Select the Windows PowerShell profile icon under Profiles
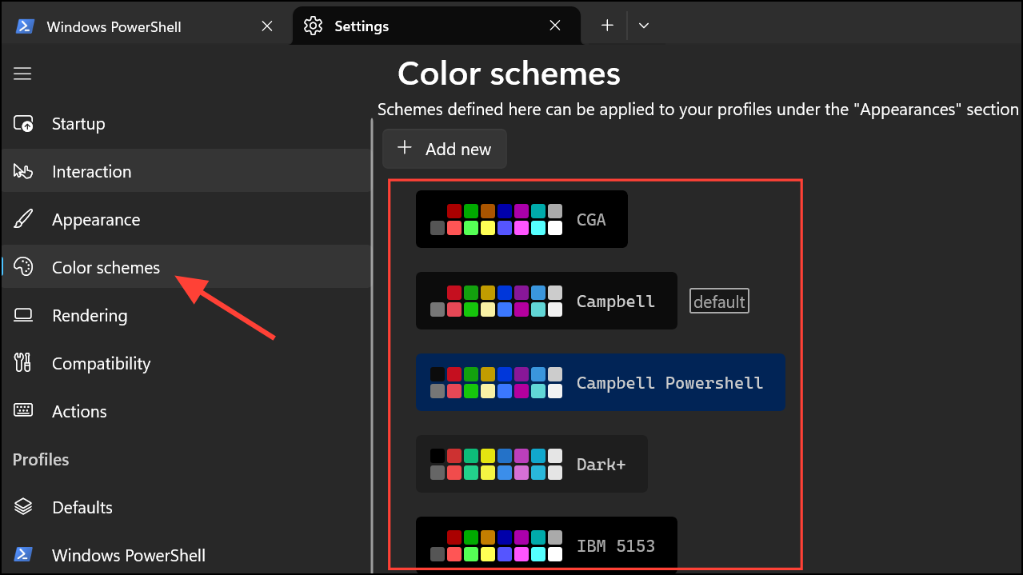The image size is (1023, 575). click(22, 555)
